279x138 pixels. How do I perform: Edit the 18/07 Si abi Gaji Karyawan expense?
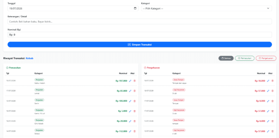[268, 91]
